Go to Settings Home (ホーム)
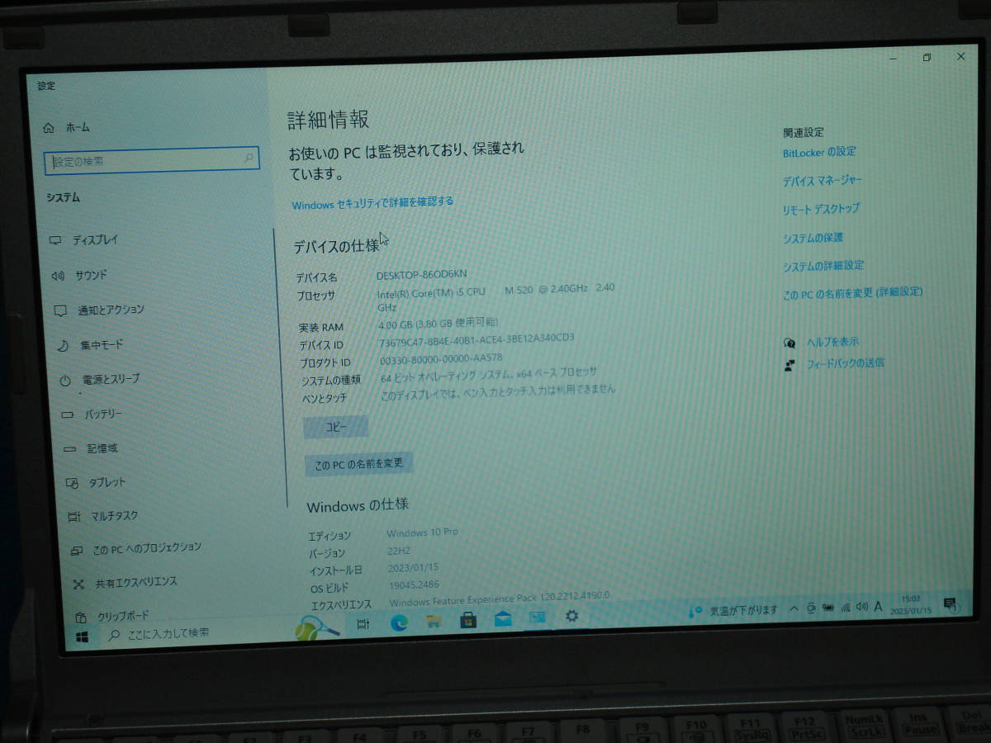The width and height of the screenshot is (991, 743). 67,128
